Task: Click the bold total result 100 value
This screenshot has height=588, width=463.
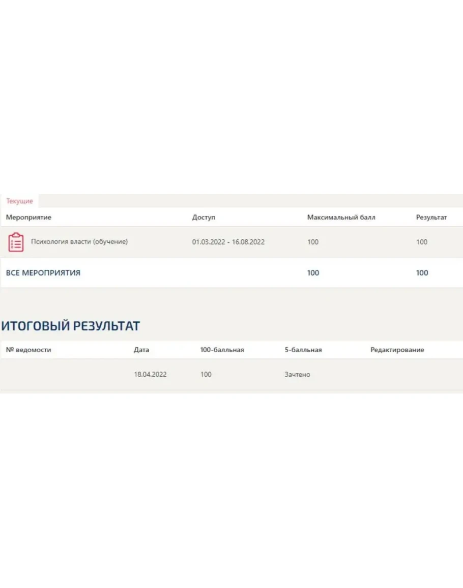Action: [x=422, y=273]
